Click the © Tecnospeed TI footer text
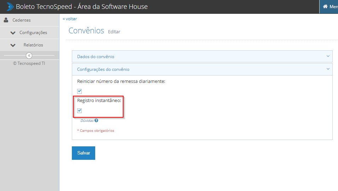Viewport: 338px width, 191px height. [x=29, y=63]
